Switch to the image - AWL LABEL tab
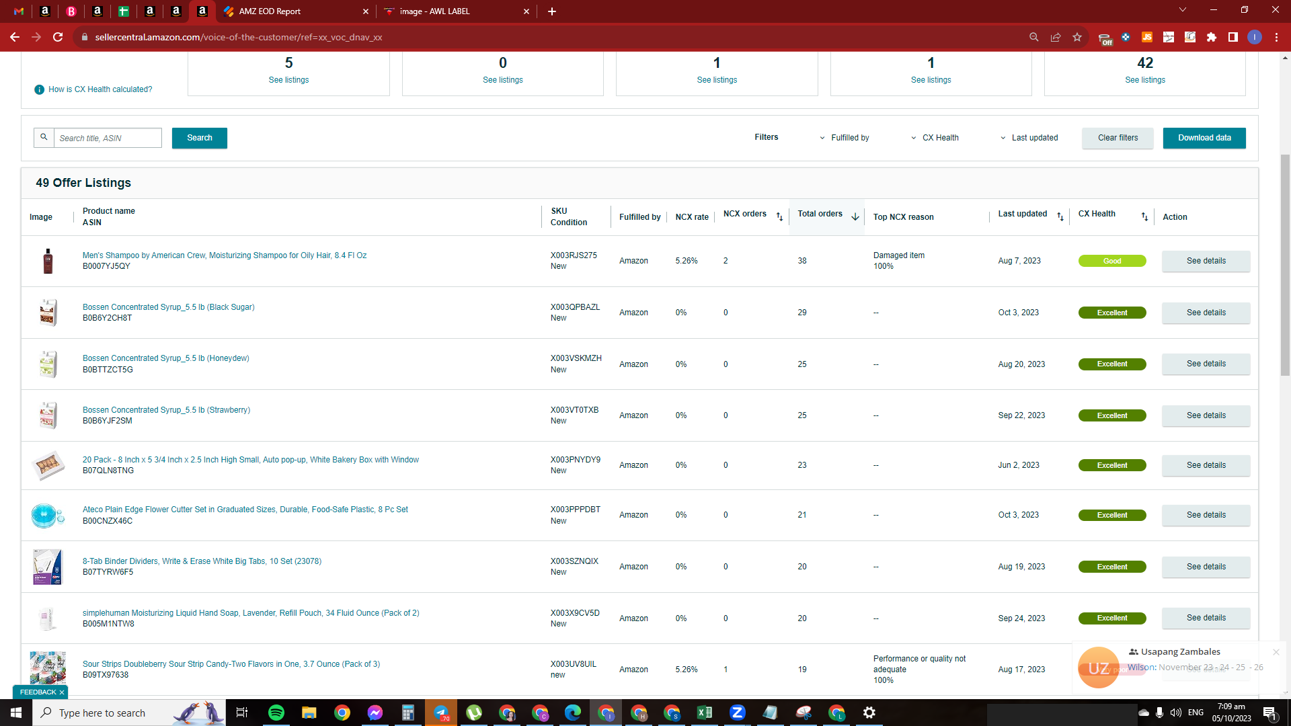This screenshot has width=1291, height=726. pos(457,11)
